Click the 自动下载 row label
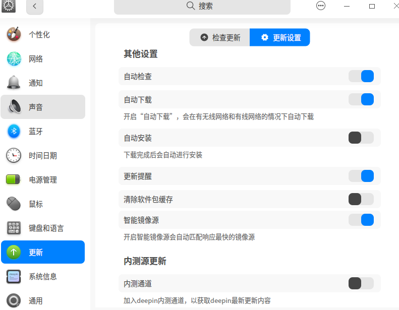 pos(138,100)
